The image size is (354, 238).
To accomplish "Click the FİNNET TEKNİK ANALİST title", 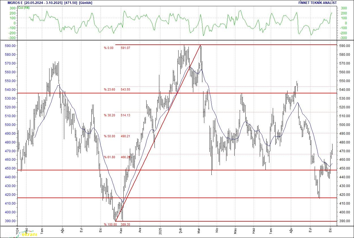I will click(317, 3).
